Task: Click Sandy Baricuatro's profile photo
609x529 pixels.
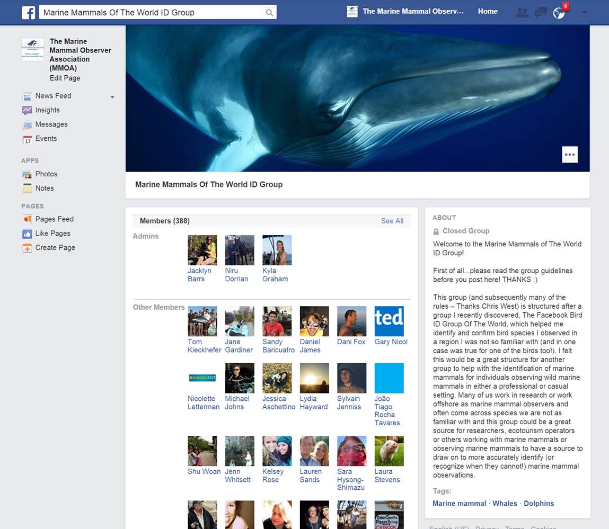Action: tap(277, 321)
